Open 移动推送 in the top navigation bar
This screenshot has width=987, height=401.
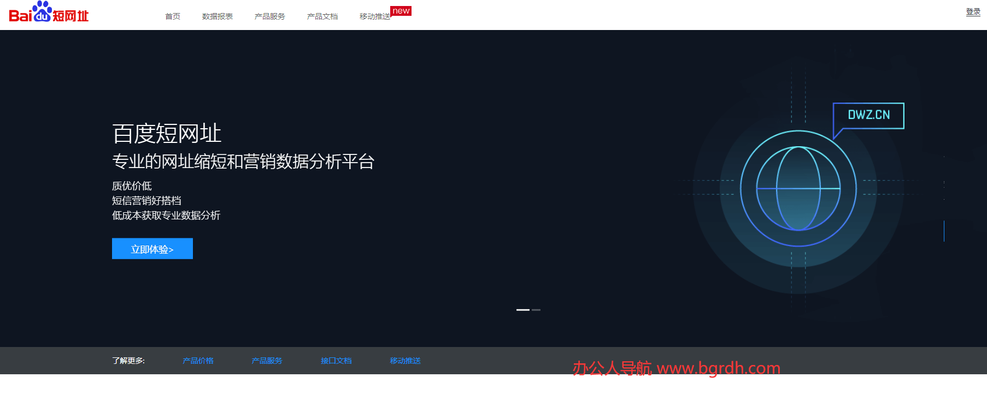pyautogui.click(x=375, y=16)
